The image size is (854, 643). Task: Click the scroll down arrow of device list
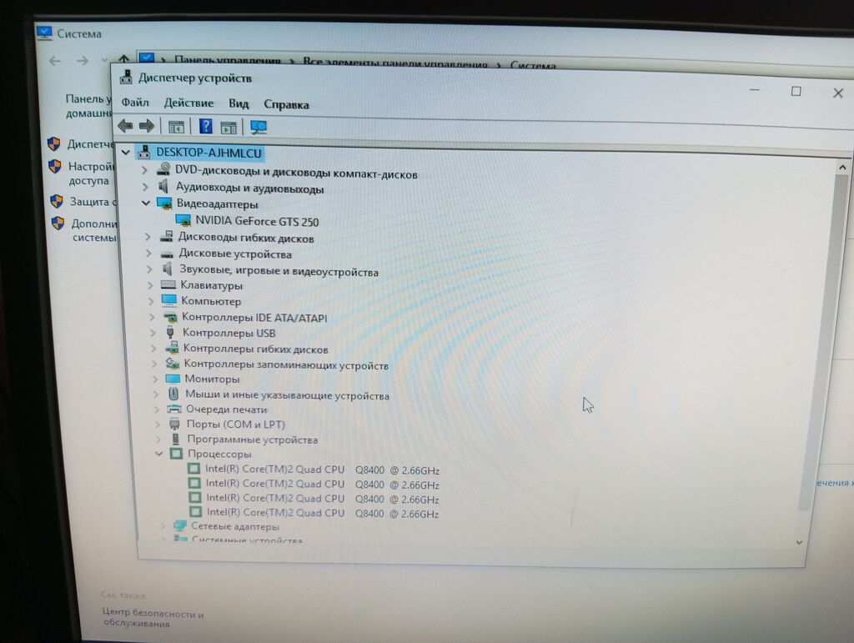pos(799,542)
